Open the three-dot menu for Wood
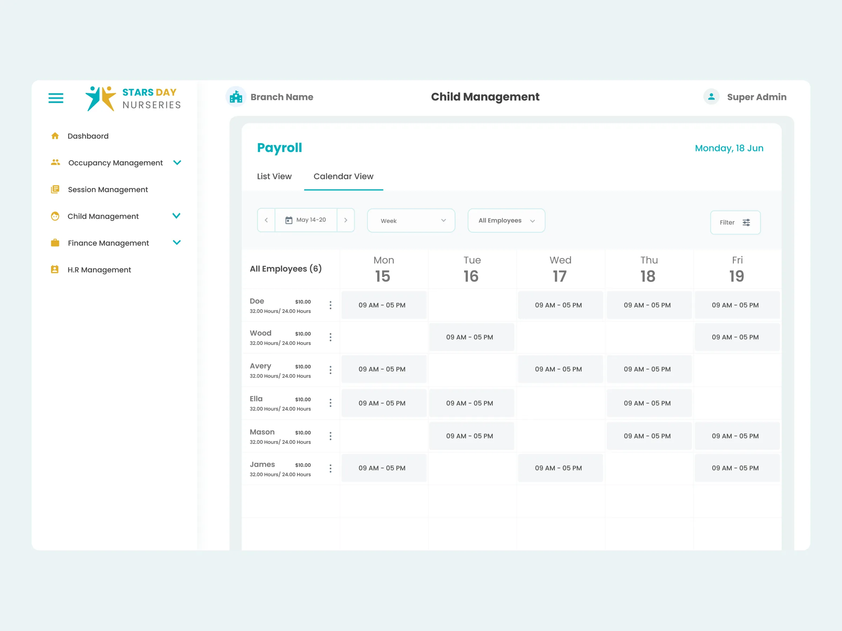Screen dimensions: 842x631 [x=330, y=337]
